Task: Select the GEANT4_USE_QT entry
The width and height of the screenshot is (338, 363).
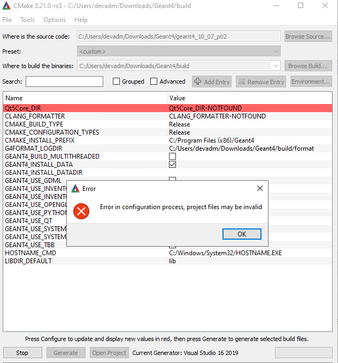Action: tap(29, 220)
